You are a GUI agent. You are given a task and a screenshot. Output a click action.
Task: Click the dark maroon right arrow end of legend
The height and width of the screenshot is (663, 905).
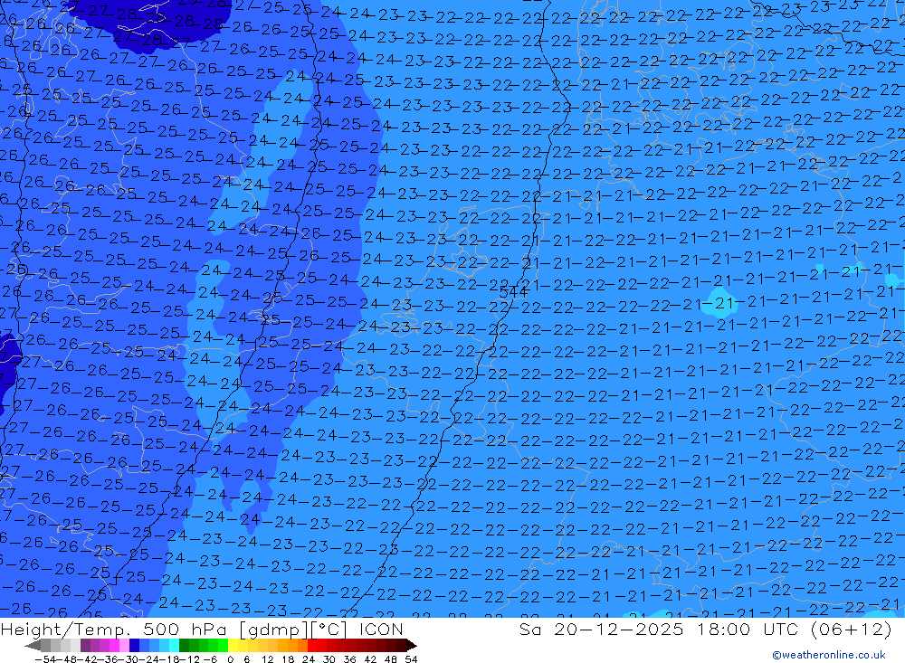412,645
